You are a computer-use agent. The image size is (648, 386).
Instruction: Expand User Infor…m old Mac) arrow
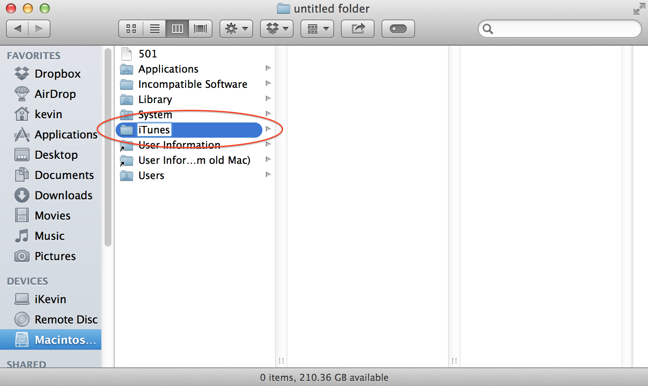268,159
